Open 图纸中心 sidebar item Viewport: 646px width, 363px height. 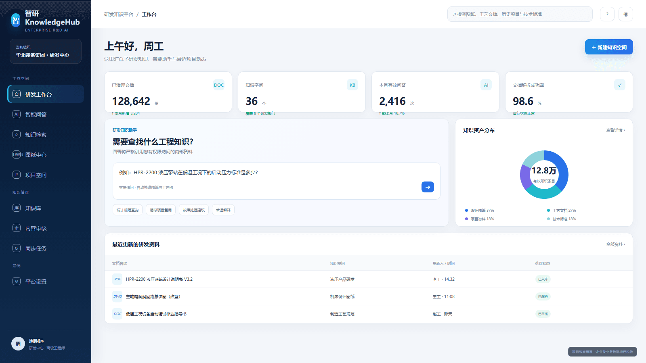click(x=46, y=154)
